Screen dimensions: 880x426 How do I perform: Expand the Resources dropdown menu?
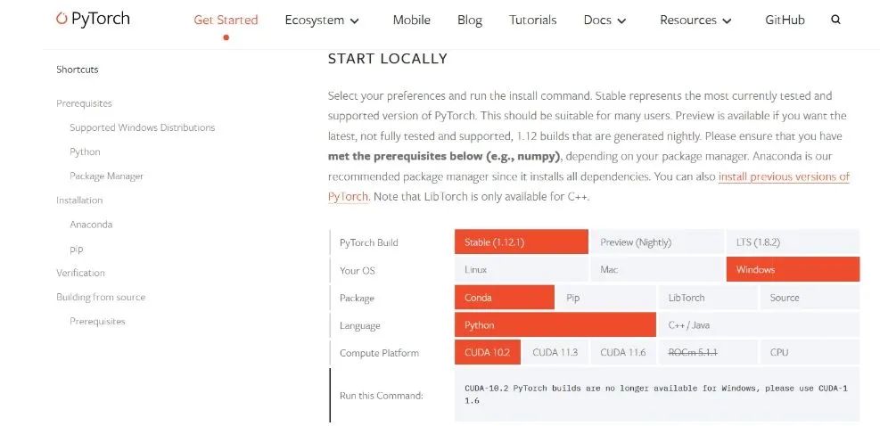pyautogui.click(x=695, y=20)
